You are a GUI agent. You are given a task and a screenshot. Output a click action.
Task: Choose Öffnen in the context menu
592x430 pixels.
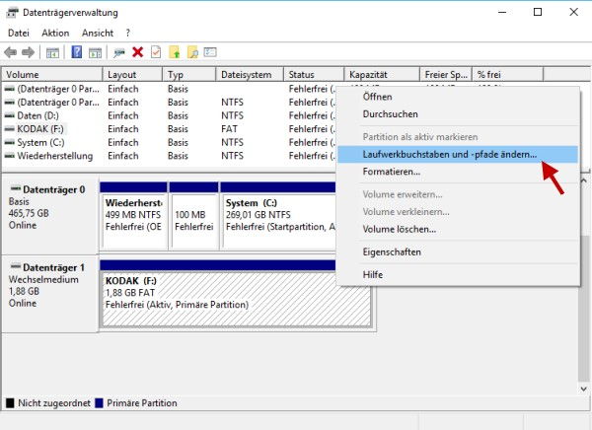[x=458, y=97]
